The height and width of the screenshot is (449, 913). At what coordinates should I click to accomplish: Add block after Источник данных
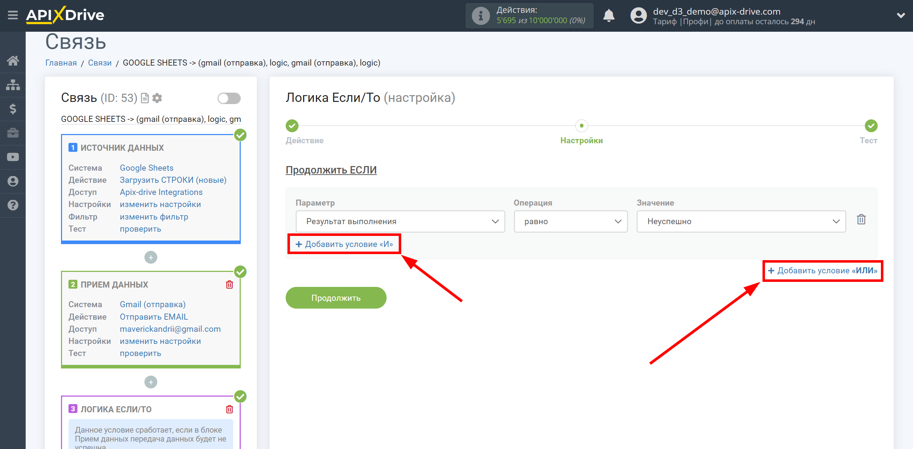(x=151, y=257)
